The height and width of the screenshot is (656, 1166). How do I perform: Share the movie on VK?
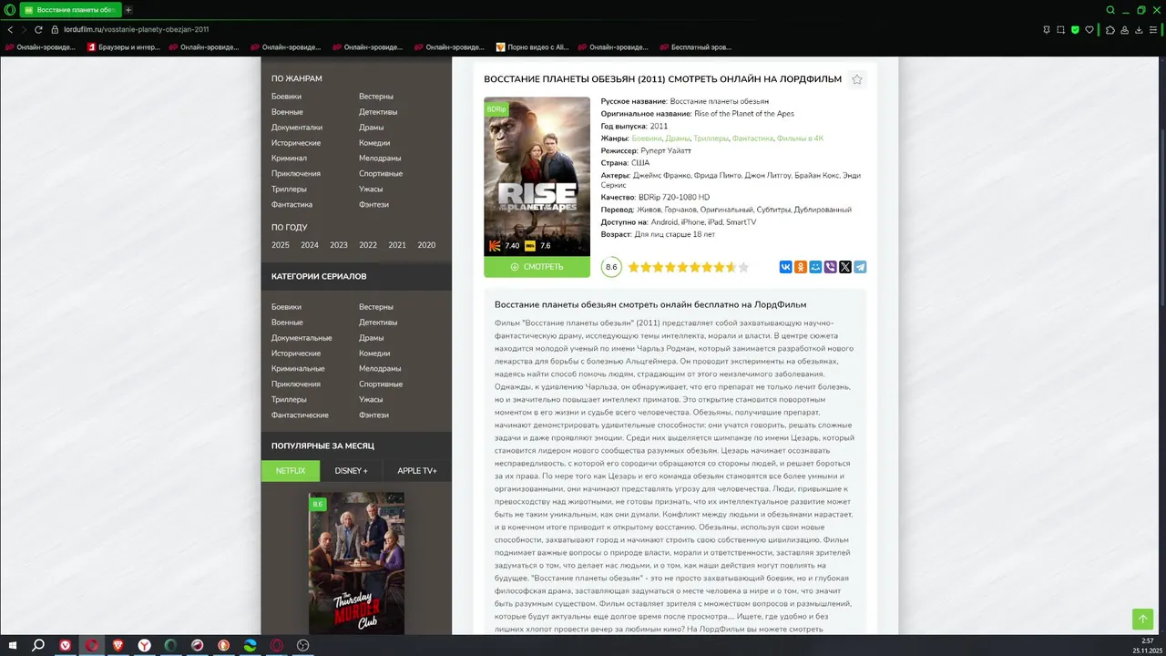click(785, 267)
